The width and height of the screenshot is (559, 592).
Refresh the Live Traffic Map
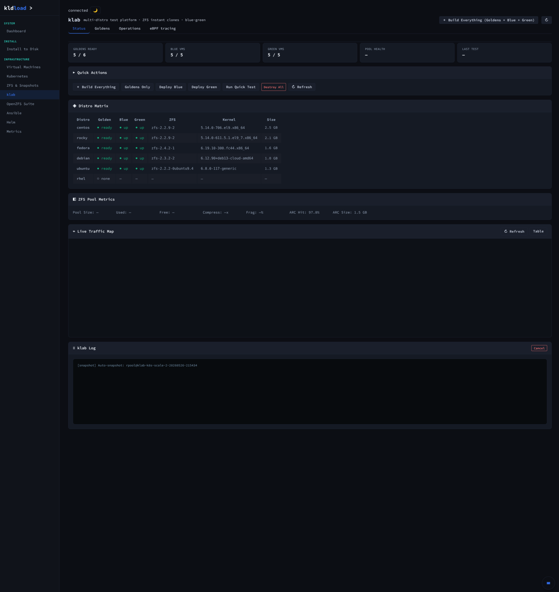click(514, 232)
